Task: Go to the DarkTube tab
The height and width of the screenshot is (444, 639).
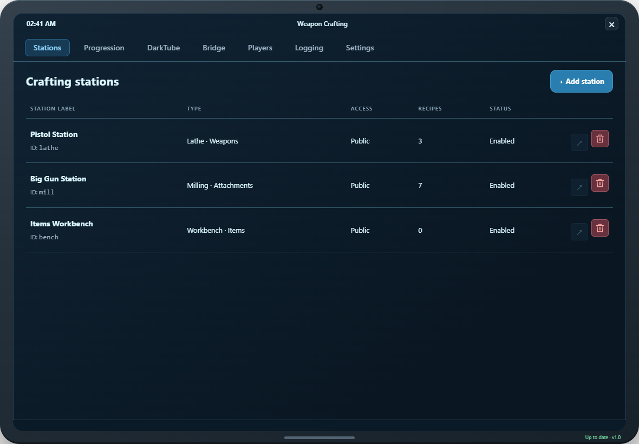Action: [164, 48]
